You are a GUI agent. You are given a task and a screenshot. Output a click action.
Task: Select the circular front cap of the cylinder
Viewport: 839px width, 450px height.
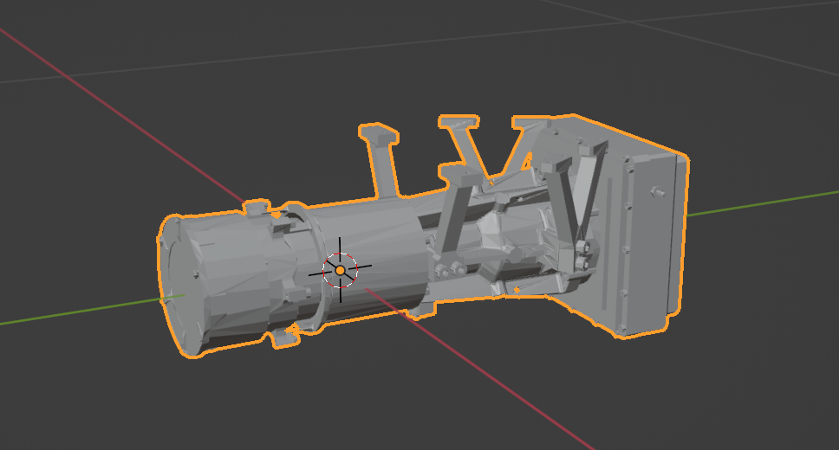pos(179,286)
